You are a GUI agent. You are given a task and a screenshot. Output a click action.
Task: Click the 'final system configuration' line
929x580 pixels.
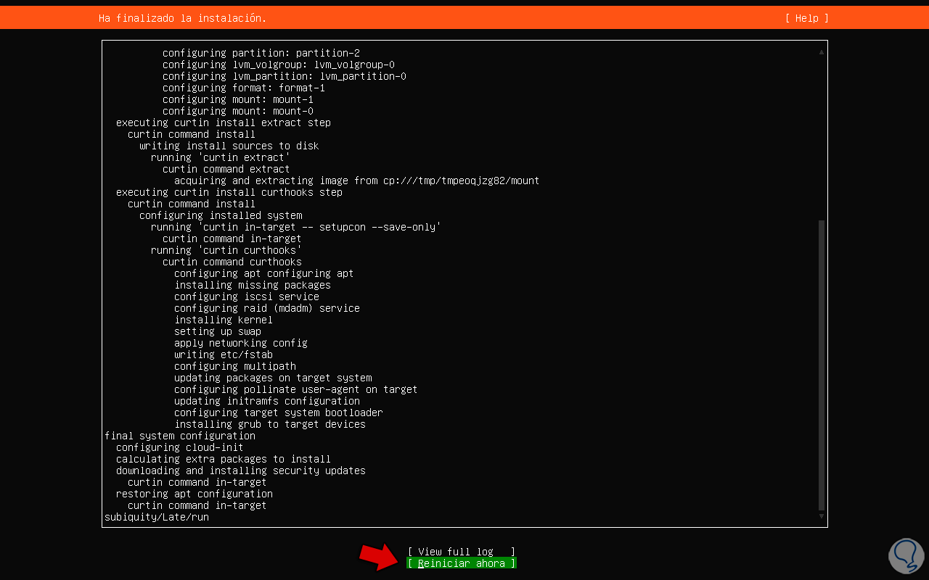(180, 436)
